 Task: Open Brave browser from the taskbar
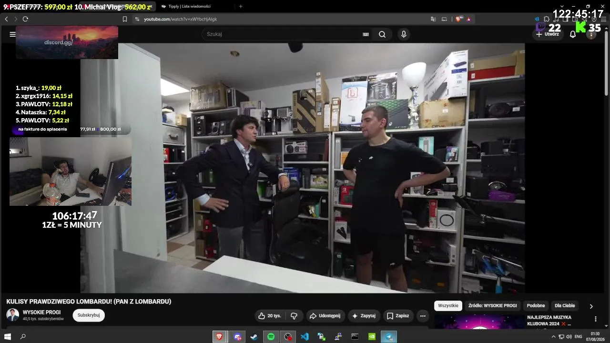point(219,337)
